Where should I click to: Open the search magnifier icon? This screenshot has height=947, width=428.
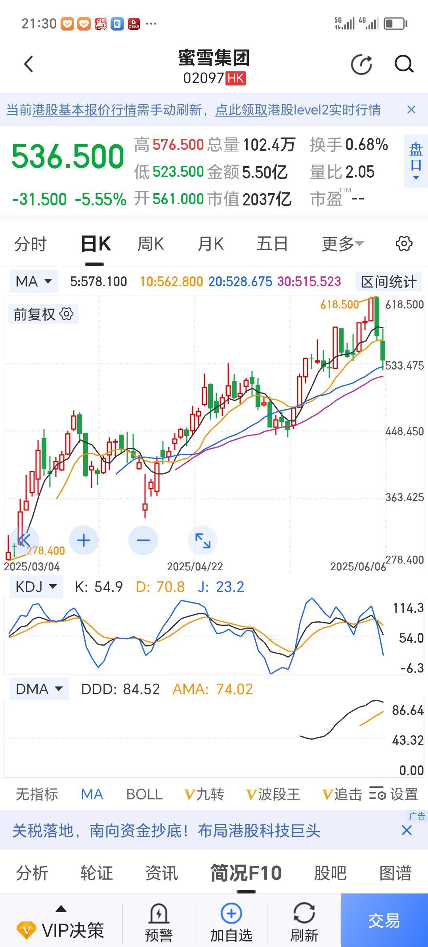[404, 64]
